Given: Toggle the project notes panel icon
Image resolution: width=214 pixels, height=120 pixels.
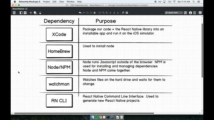Looking at the screenshot, I should (x=195, y=13).
